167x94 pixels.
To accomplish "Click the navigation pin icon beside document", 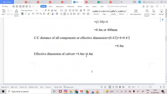I will [x=163, y=20].
